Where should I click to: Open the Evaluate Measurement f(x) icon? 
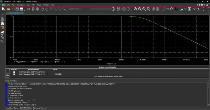point(186,9)
